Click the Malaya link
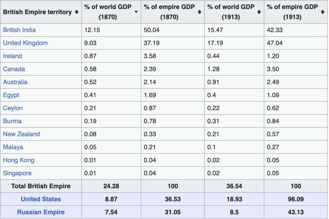329x219 pixels. [x=13, y=147]
